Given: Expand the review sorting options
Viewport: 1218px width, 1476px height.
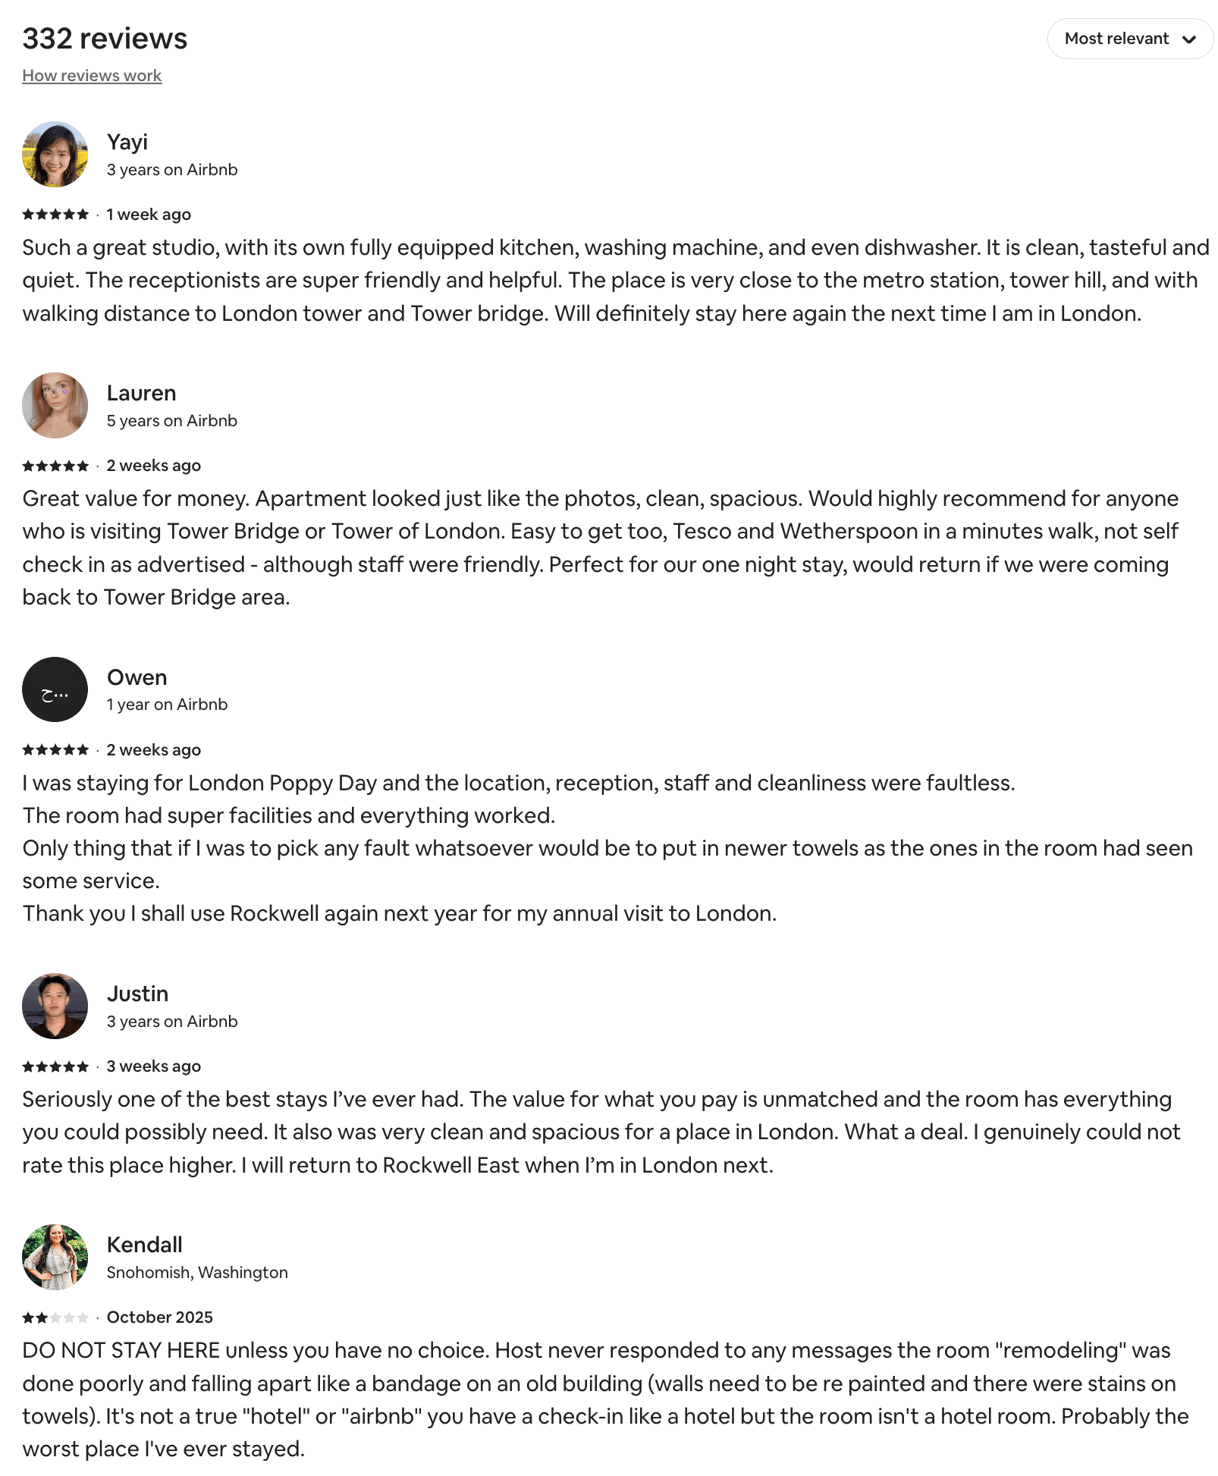Looking at the screenshot, I should click(x=1129, y=39).
